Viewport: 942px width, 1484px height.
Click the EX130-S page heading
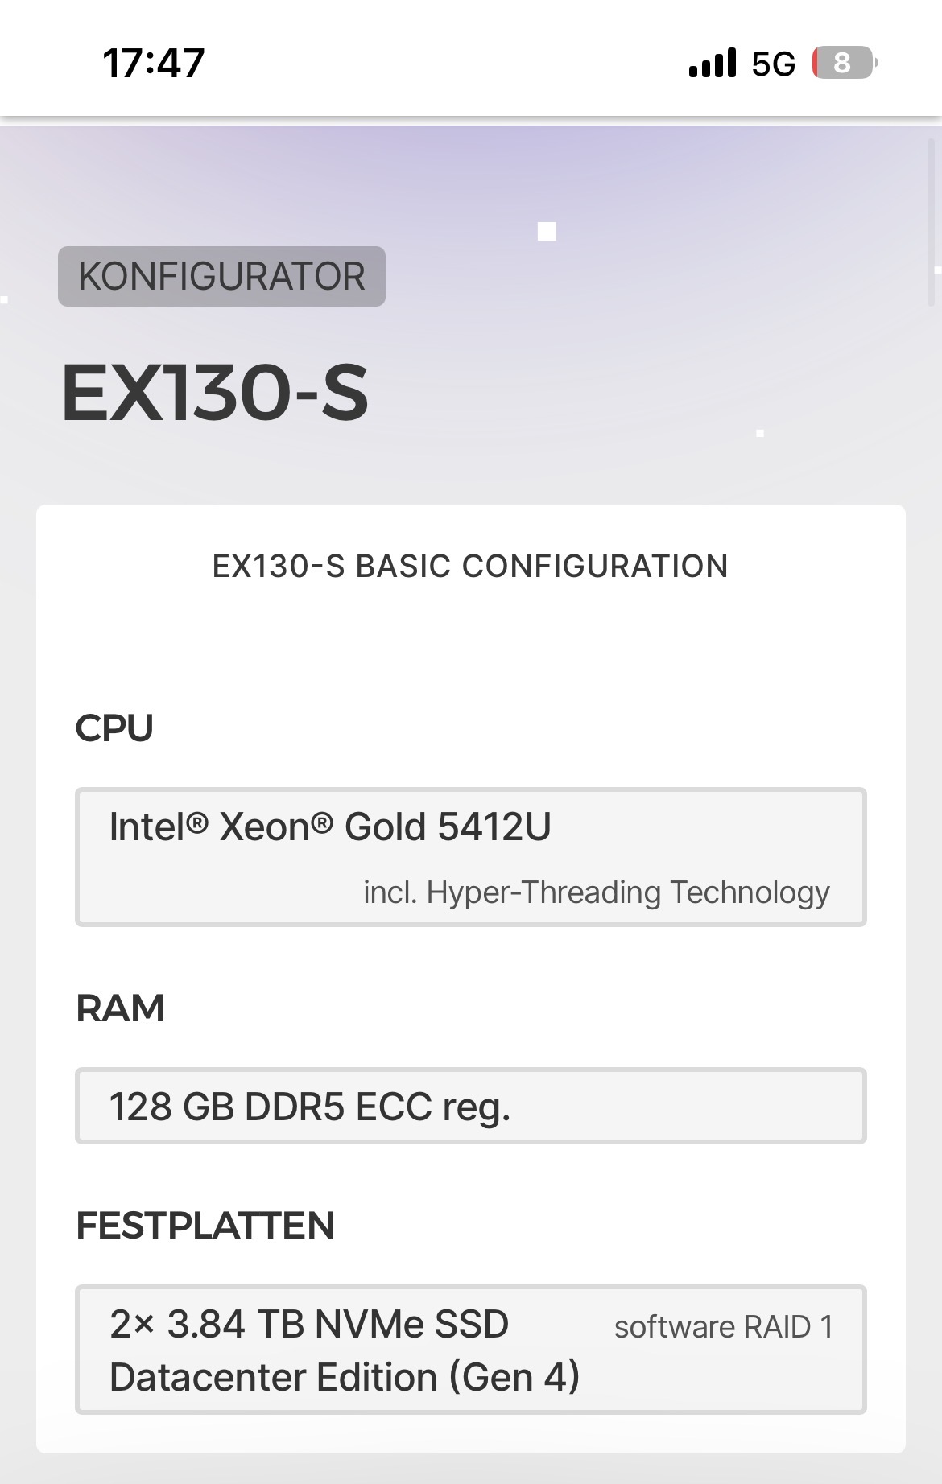tap(215, 393)
